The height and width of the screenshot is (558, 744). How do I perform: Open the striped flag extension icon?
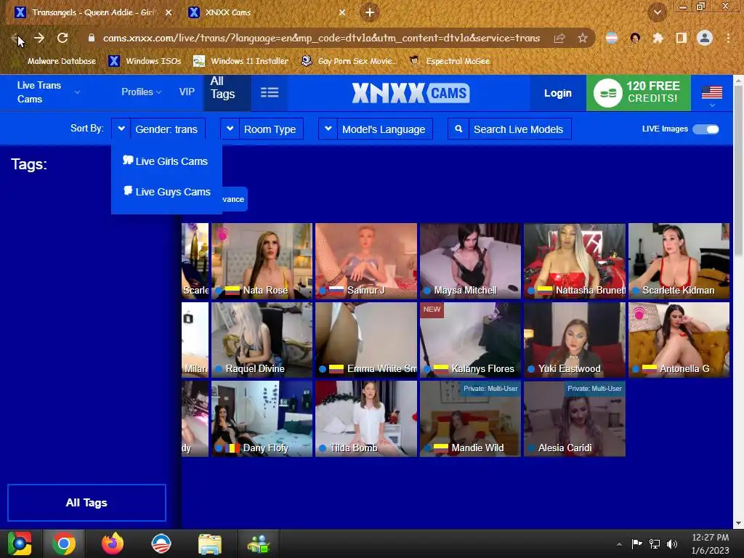(612, 38)
